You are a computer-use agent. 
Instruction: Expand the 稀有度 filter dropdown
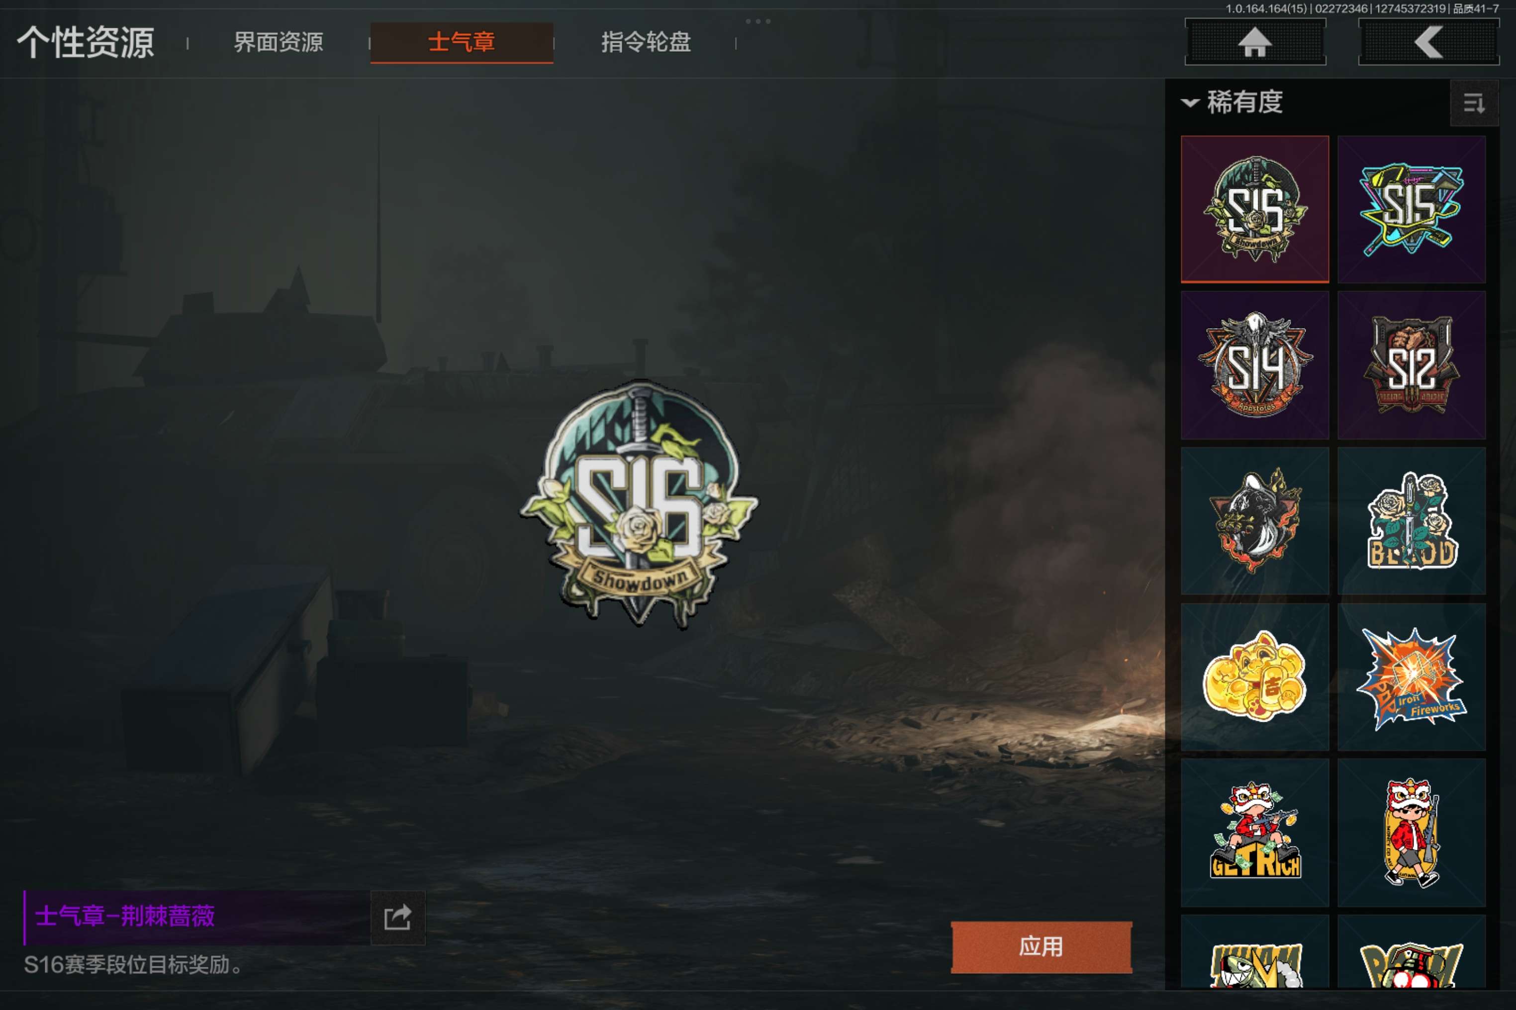pos(1232,102)
